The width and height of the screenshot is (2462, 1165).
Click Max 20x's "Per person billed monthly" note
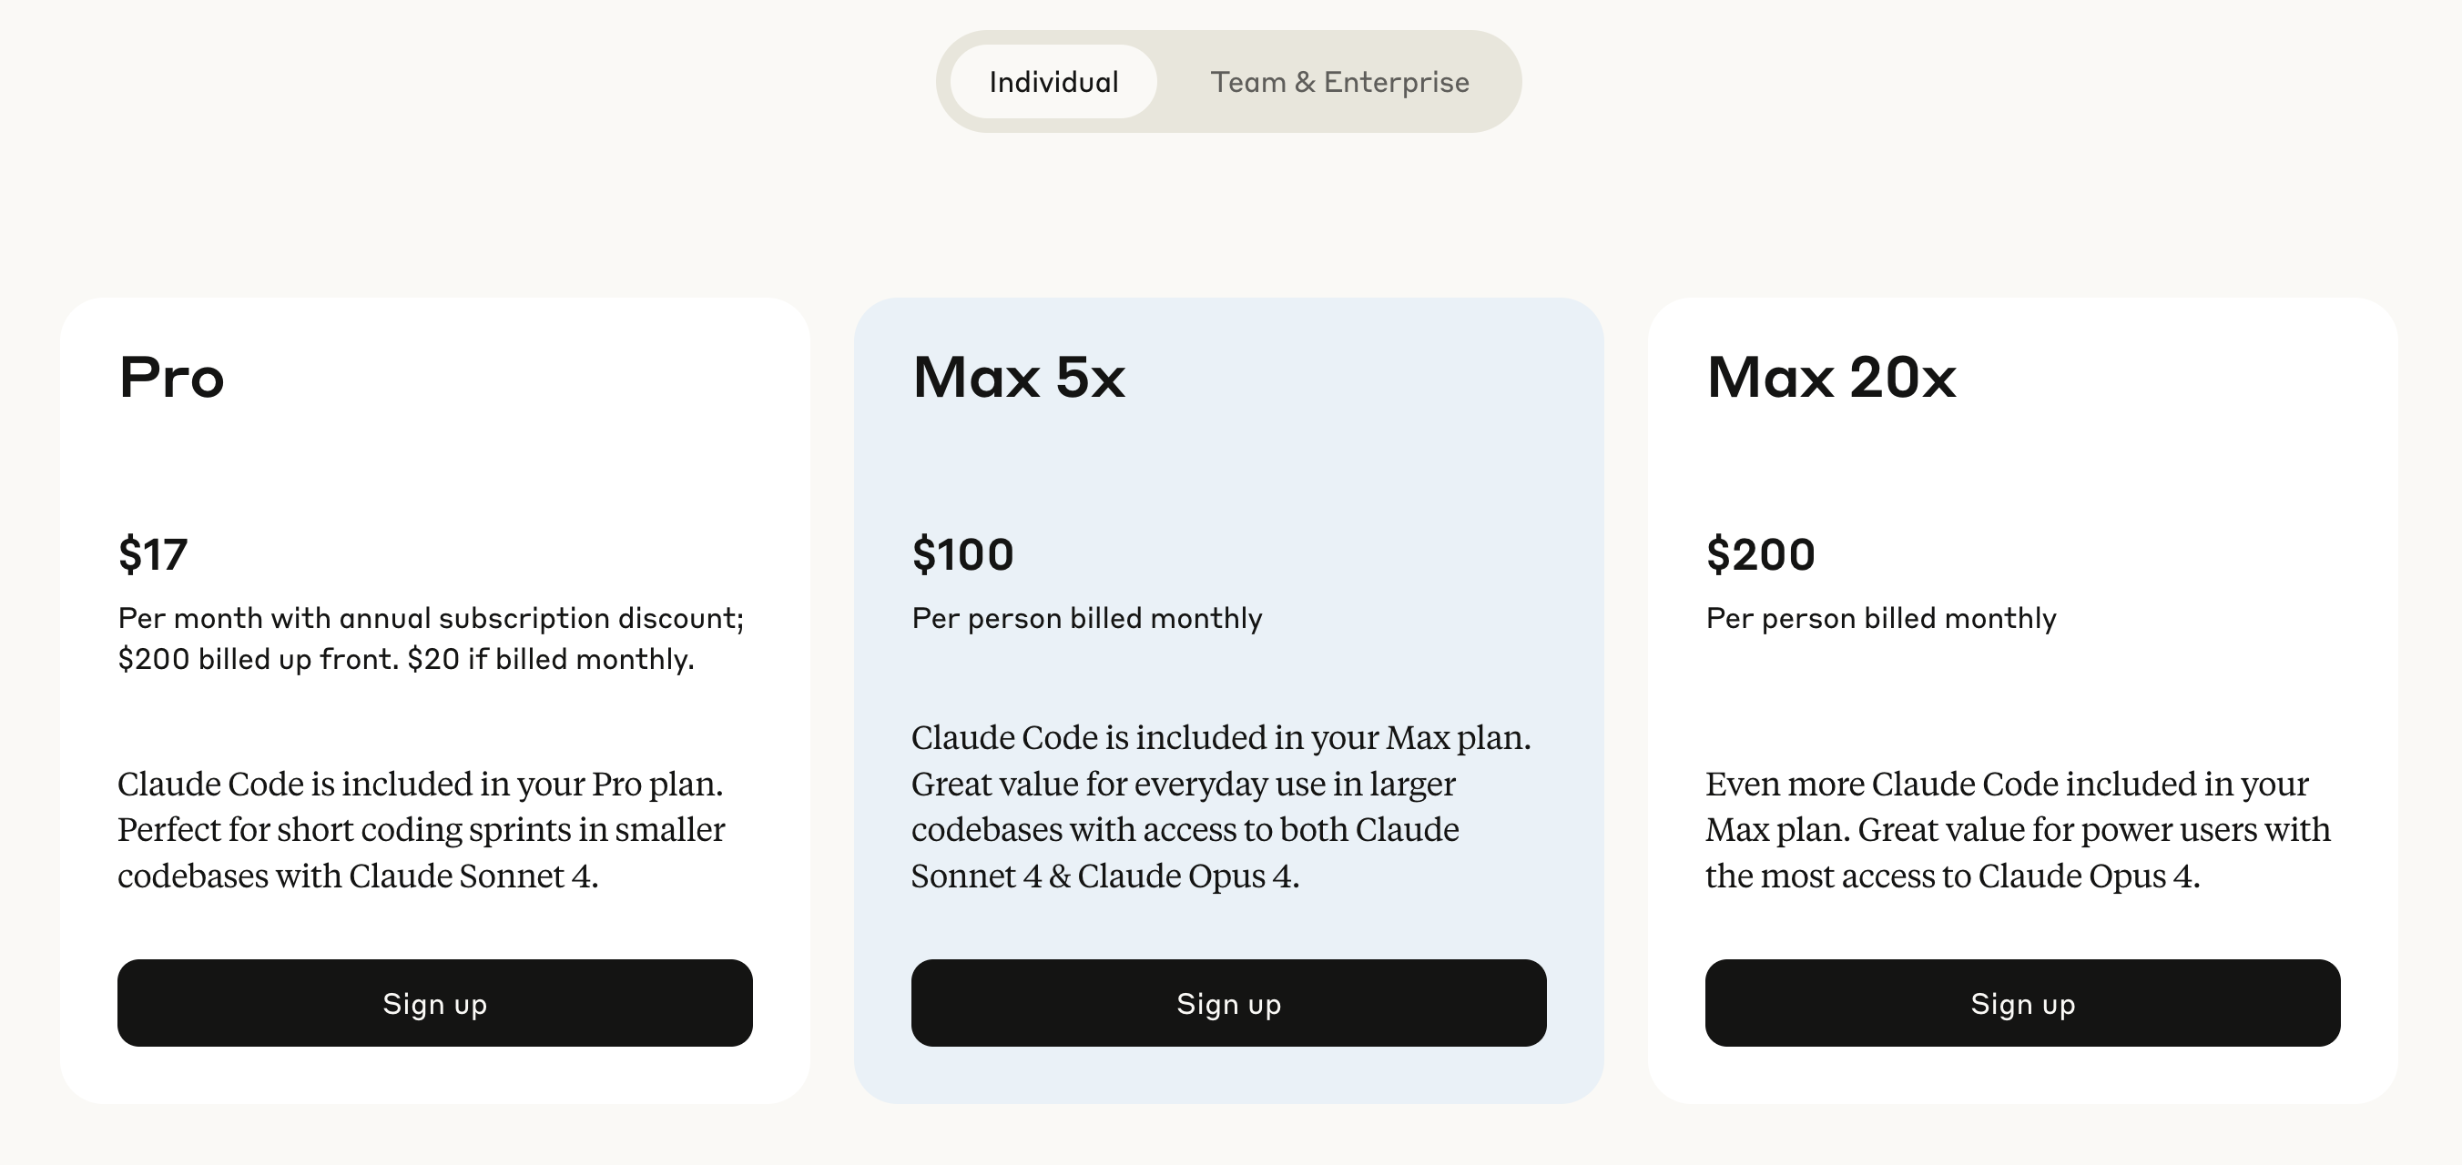1881,618
